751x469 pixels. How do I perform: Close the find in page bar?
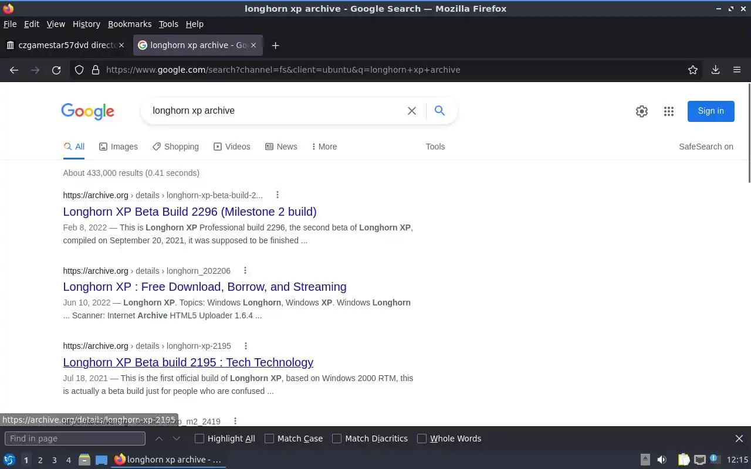[739, 439]
